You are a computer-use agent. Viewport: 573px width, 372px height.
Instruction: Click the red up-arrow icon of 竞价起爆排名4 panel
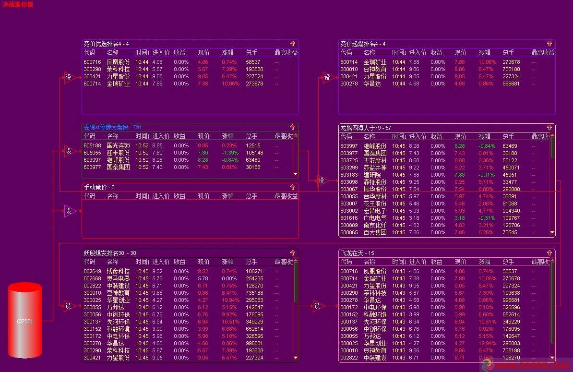[549, 44]
